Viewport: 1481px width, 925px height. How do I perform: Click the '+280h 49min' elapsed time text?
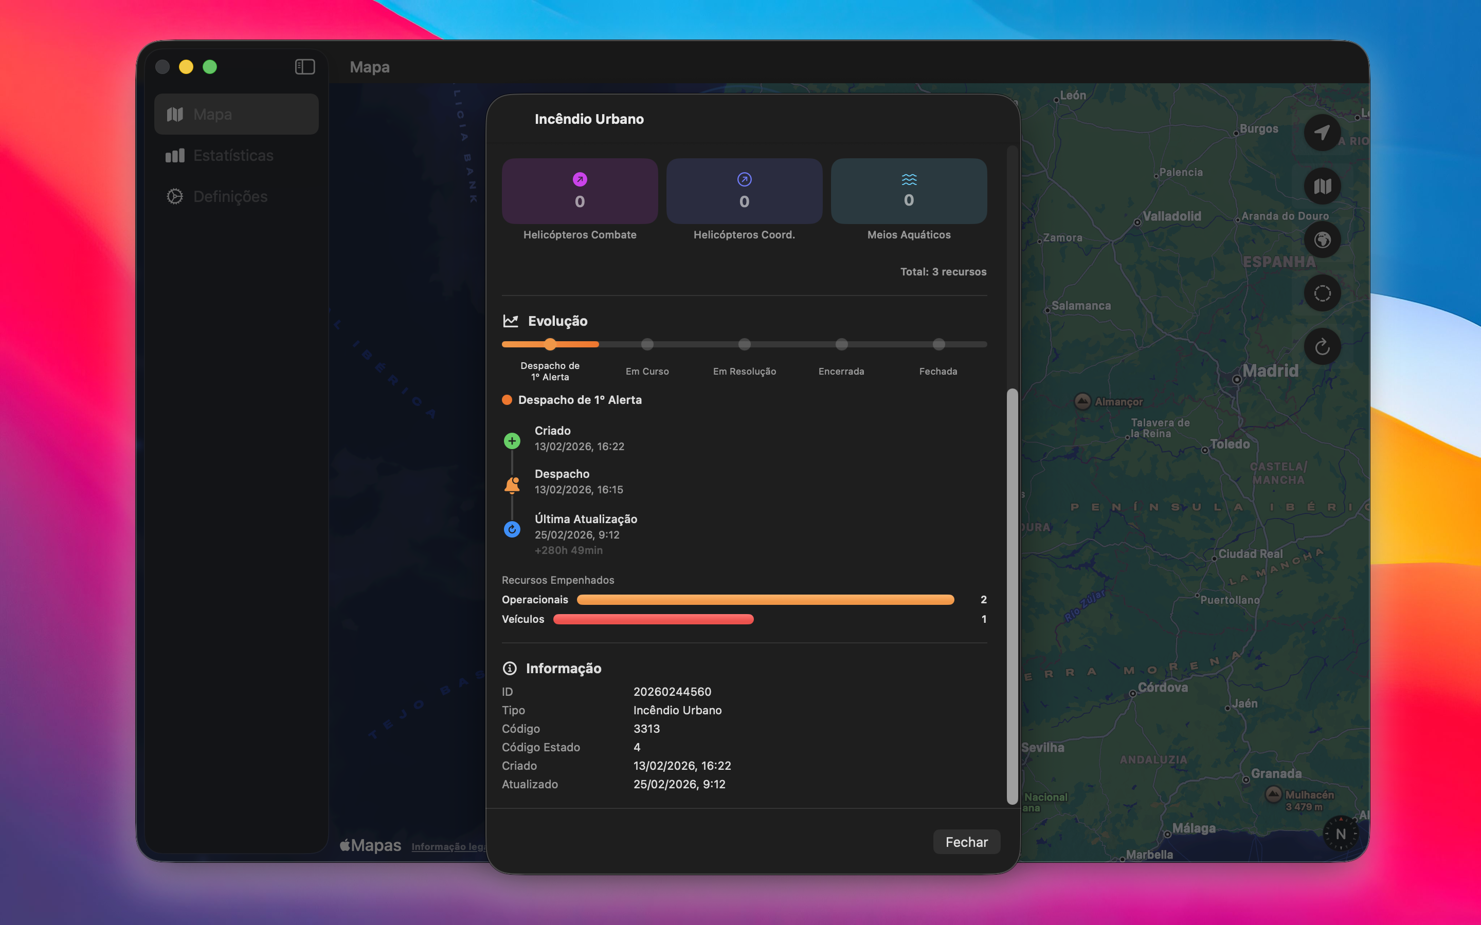coord(569,550)
